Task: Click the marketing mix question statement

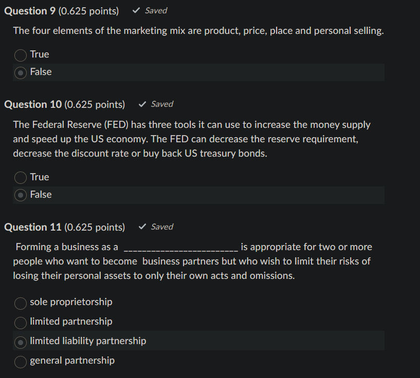Action: [x=198, y=31]
